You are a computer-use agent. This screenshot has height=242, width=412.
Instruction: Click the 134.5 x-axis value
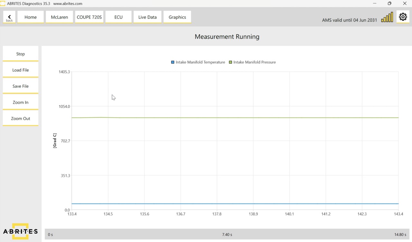(x=108, y=214)
